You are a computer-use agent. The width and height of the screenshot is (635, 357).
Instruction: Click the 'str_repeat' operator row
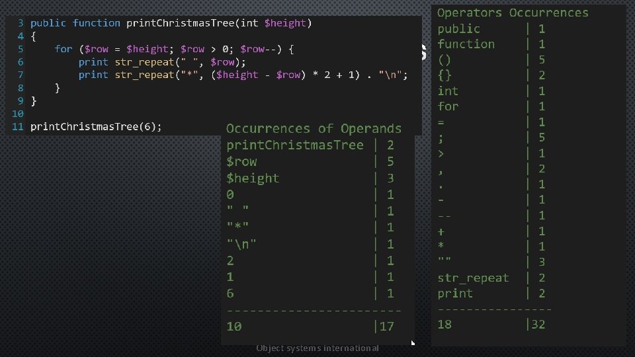click(491, 278)
